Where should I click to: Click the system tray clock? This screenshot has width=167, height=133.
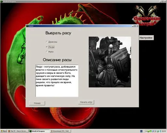pyautogui.click(x=164, y=131)
